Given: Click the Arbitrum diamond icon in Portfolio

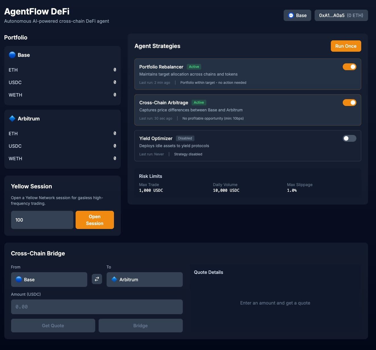Looking at the screenshot, I should (x=12, y=118).
